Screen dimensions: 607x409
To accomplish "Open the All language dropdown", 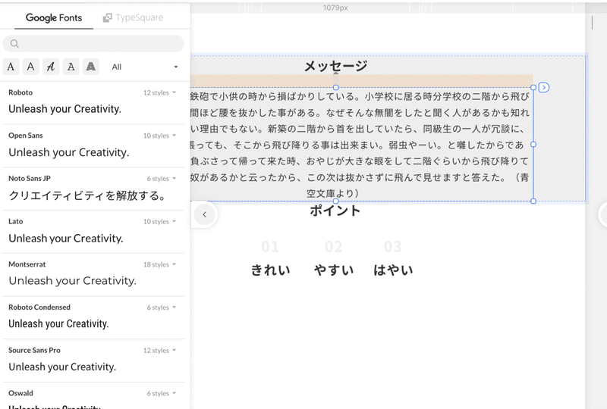I will (x=145, y=67).
